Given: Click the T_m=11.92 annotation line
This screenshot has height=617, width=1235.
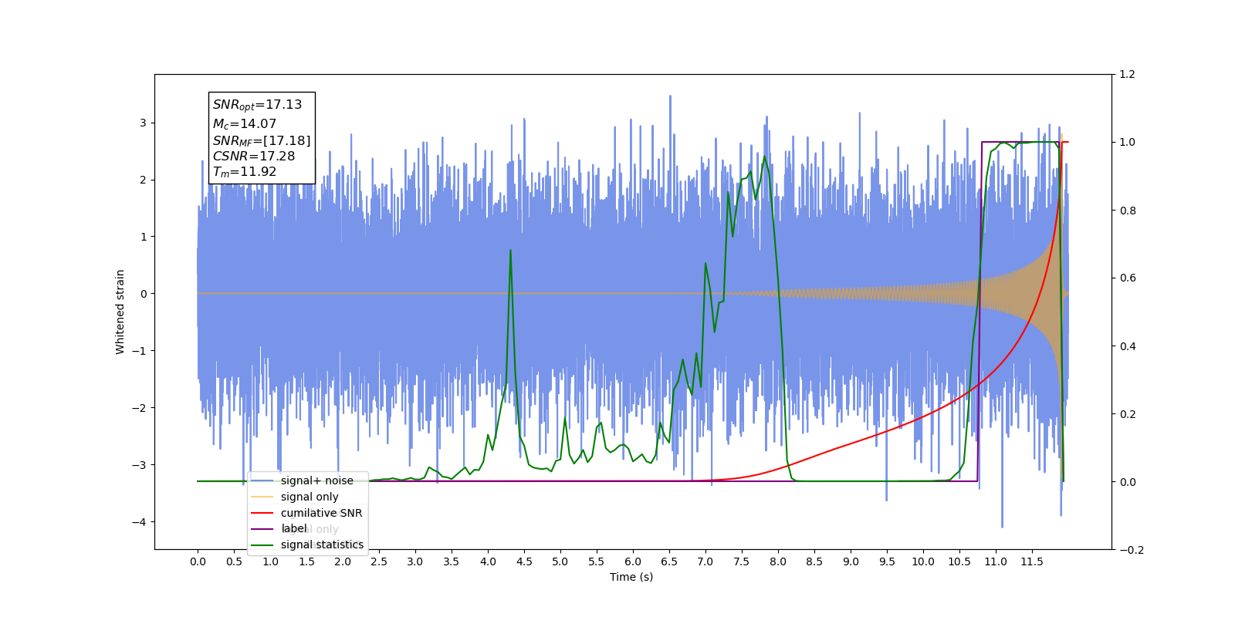Looking at the screenshot, I should coord(245,172).
